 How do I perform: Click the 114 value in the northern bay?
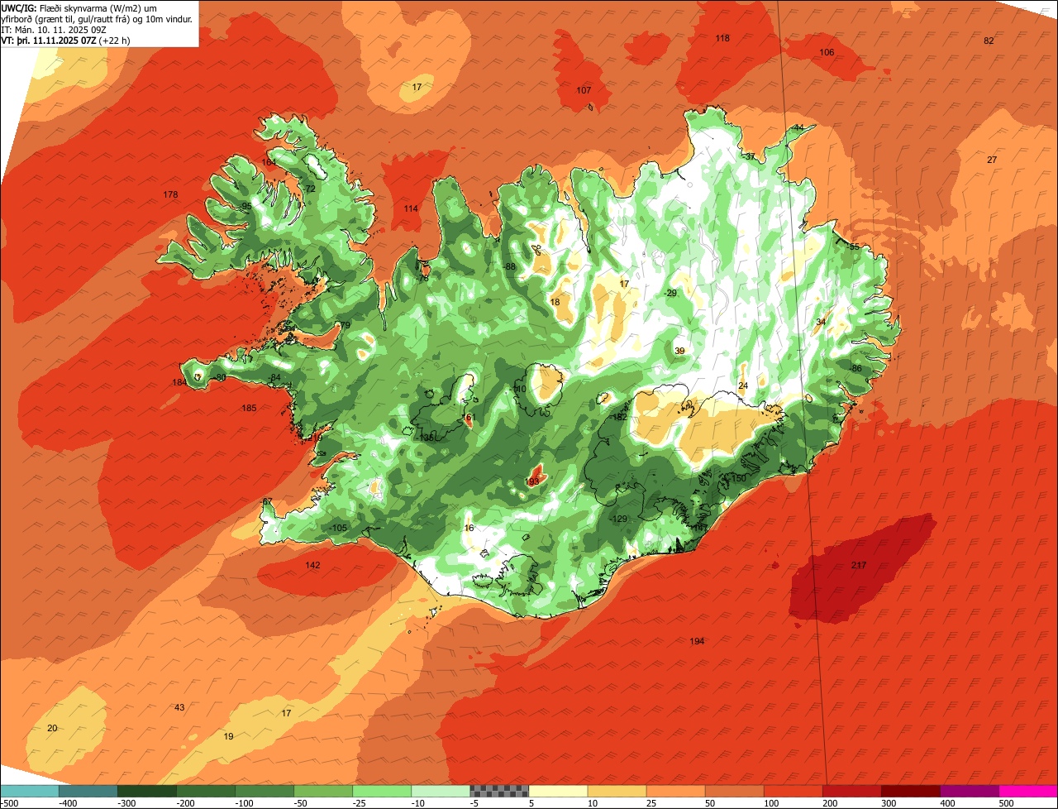(x=411, y=209)
